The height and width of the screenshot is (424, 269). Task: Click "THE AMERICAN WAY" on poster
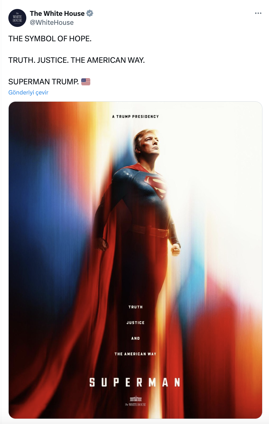(135, 354)
